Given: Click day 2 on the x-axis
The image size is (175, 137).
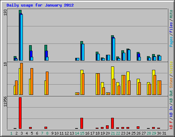Looking at the screenshot, I should pyautogui.click(x=16, y=133).
